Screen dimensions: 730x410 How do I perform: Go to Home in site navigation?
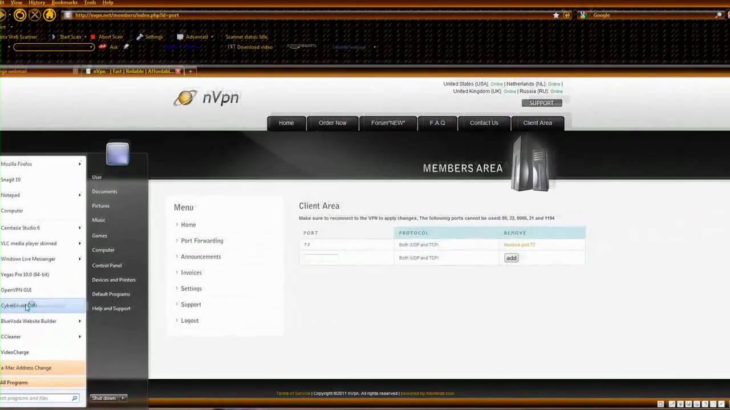(x=286, y=123)
